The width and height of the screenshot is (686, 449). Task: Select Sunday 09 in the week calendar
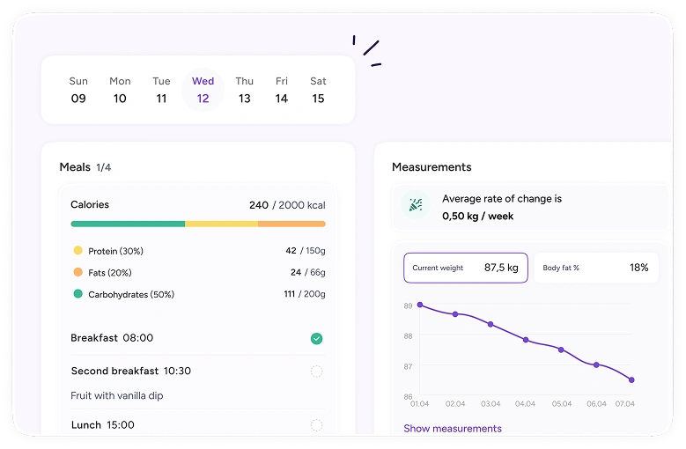(x=78, y=90)
